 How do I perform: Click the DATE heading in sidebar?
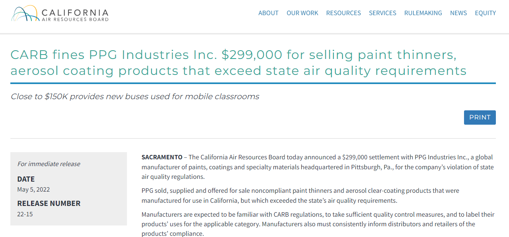click(x=26, y=179)
